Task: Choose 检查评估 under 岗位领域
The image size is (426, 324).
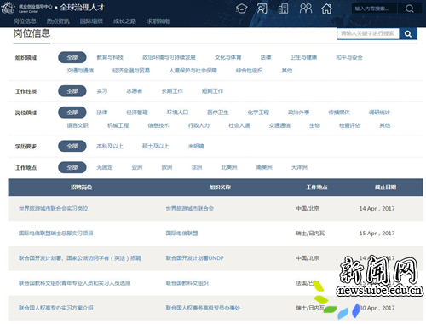Action: (350, 125)
